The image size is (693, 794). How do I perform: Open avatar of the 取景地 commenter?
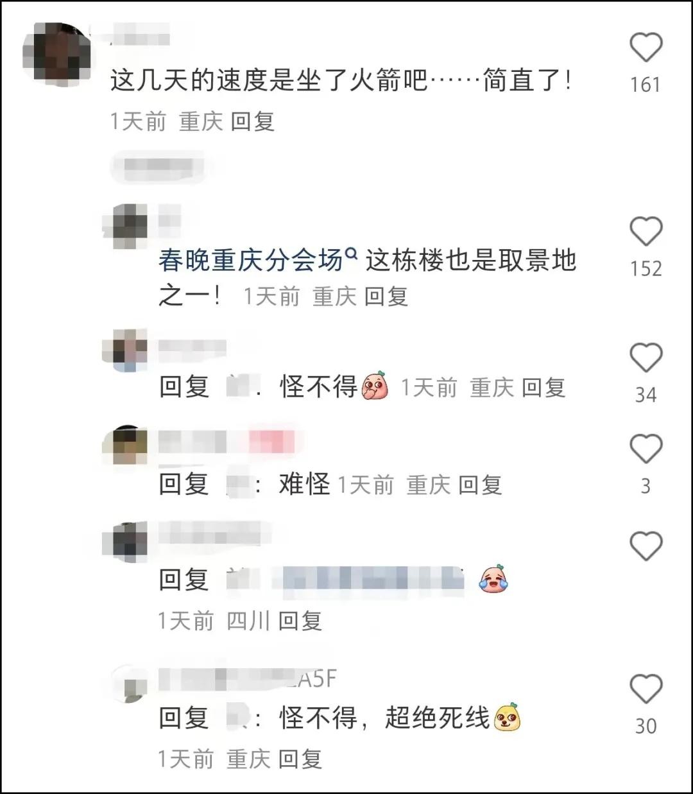(130, 227)
